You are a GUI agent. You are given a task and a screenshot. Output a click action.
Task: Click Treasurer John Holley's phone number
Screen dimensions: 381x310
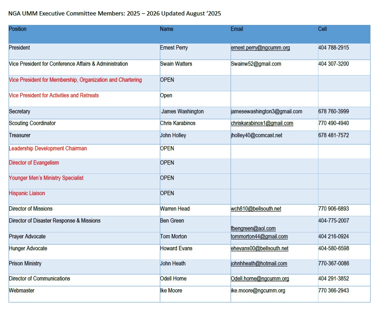333,135
